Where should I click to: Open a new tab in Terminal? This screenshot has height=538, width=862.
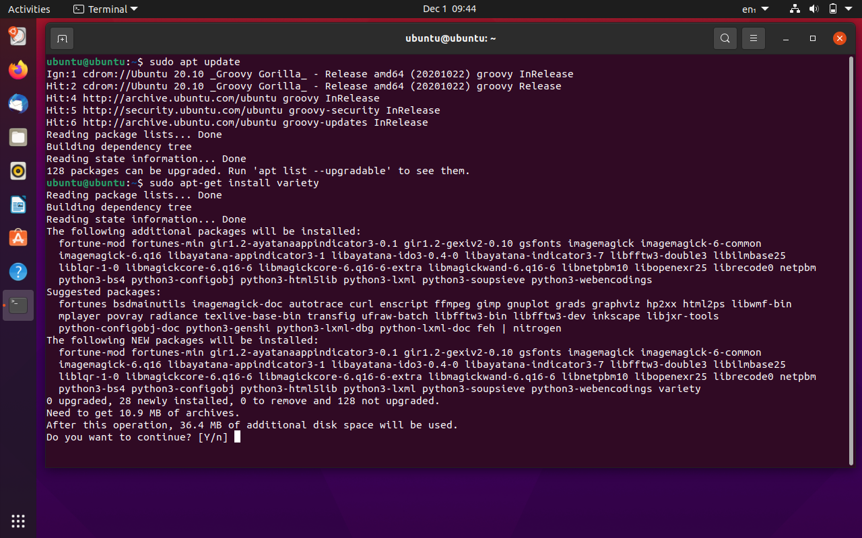[x=62, y=38]
